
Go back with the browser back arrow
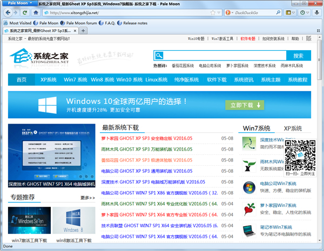pyautogui.click(x=8, y=12)
